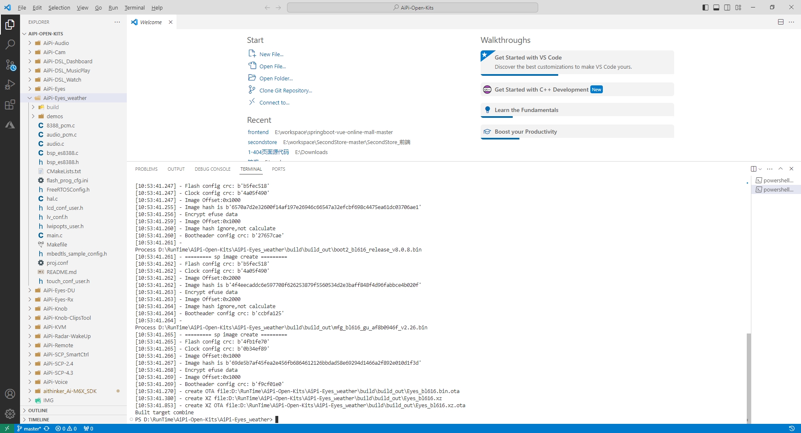801x433 pixels.
Task: Open the Search view in activity bar
Action: [x=10, y=45]
